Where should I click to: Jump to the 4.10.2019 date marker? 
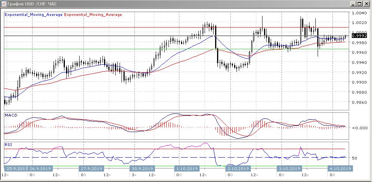340,169
